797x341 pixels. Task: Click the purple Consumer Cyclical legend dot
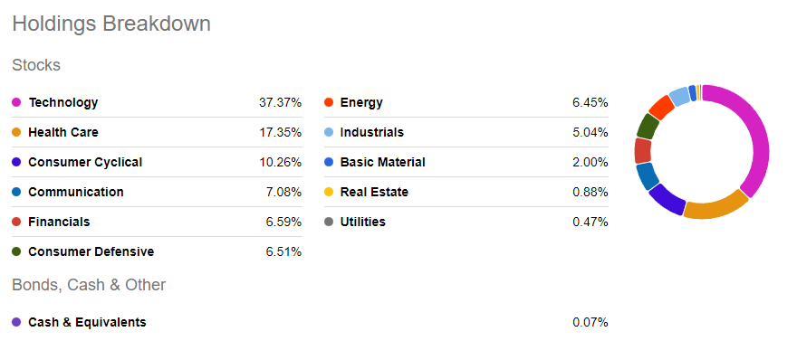click(16, 163)
